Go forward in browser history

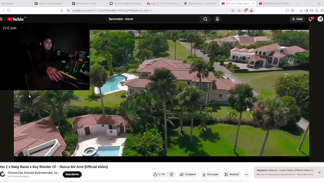pos(3,10)
